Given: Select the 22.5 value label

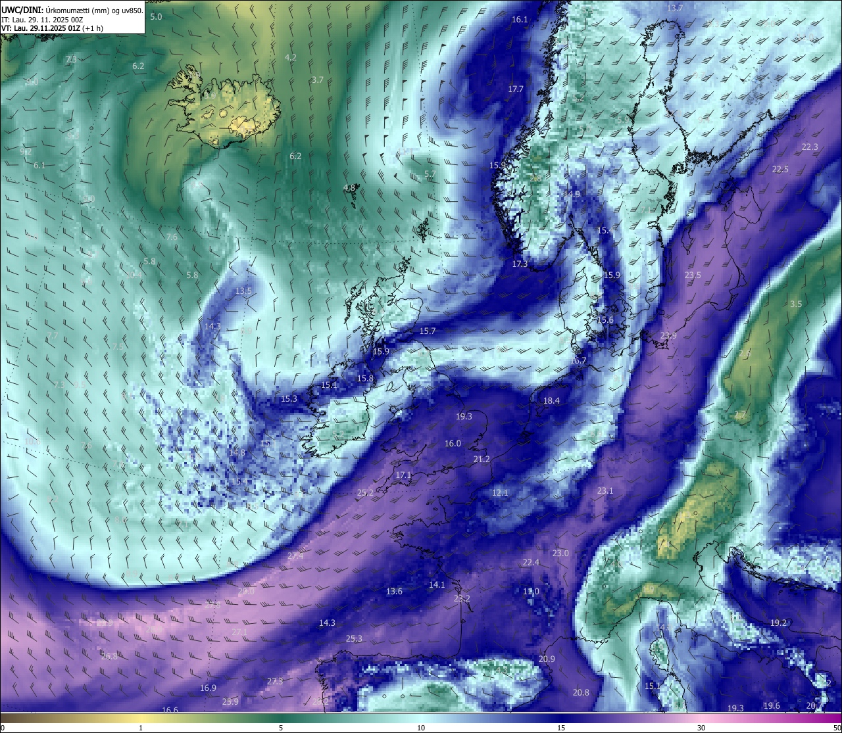Looking at the screenshot, I should 780,169.
